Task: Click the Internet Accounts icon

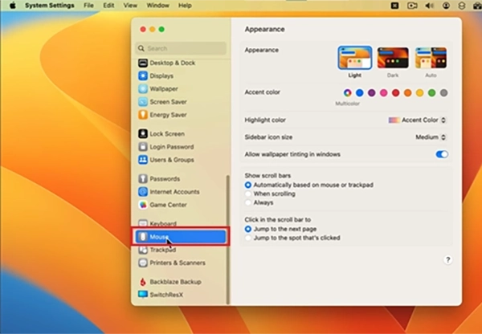Action: coord(143,192)
